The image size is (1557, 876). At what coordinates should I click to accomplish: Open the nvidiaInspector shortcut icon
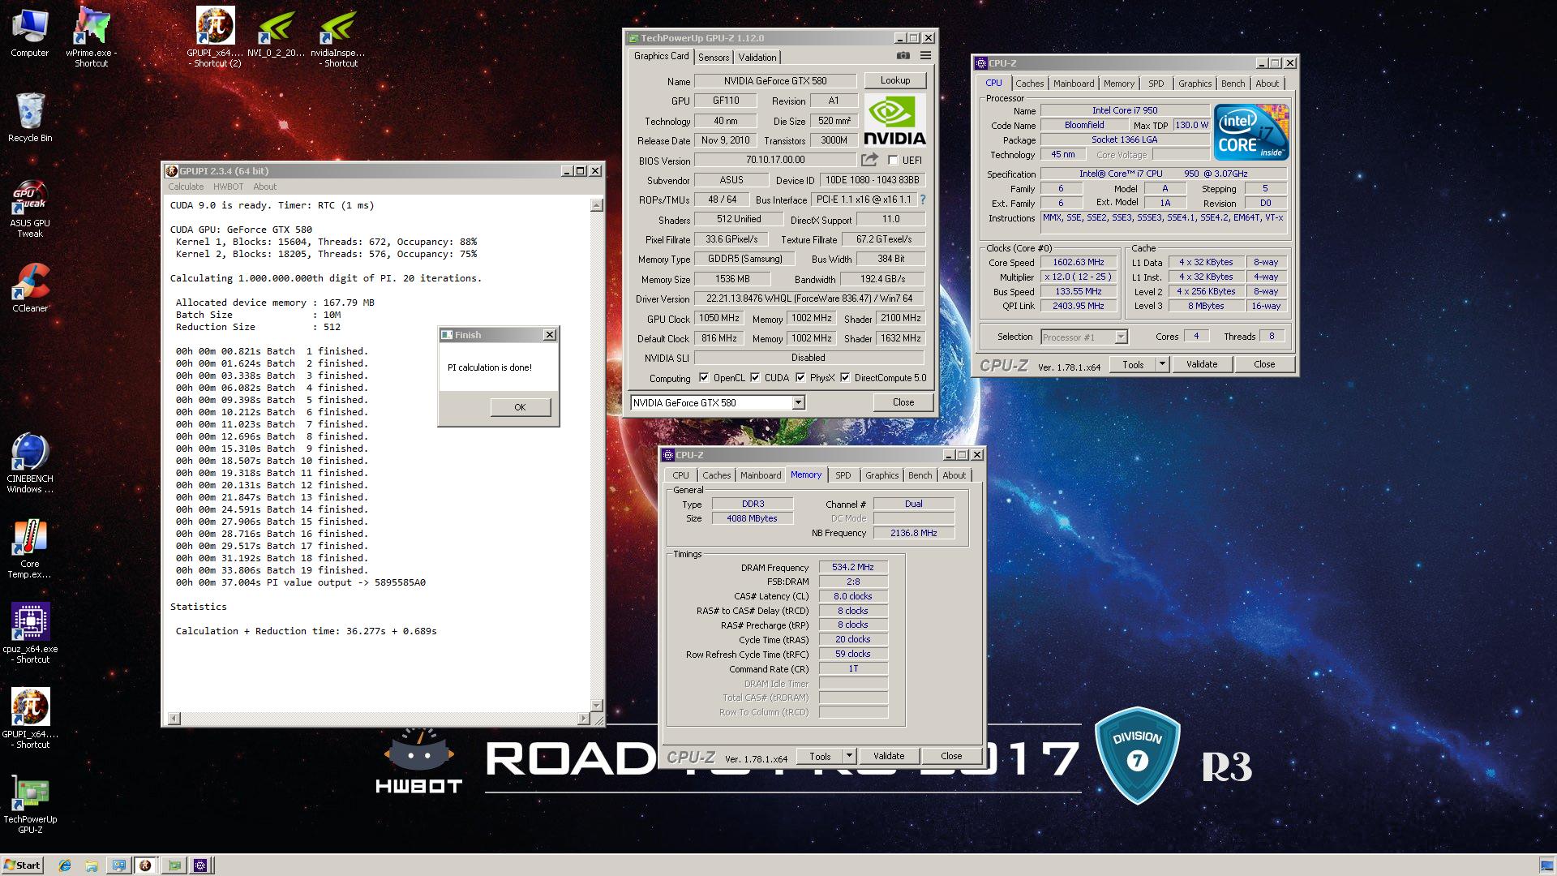point(338,36)
